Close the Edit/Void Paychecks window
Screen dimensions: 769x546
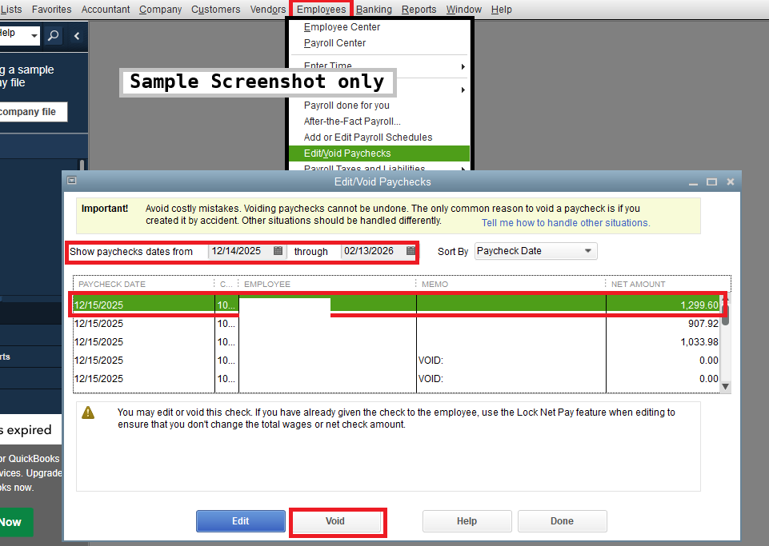click(x=731, y=181)
